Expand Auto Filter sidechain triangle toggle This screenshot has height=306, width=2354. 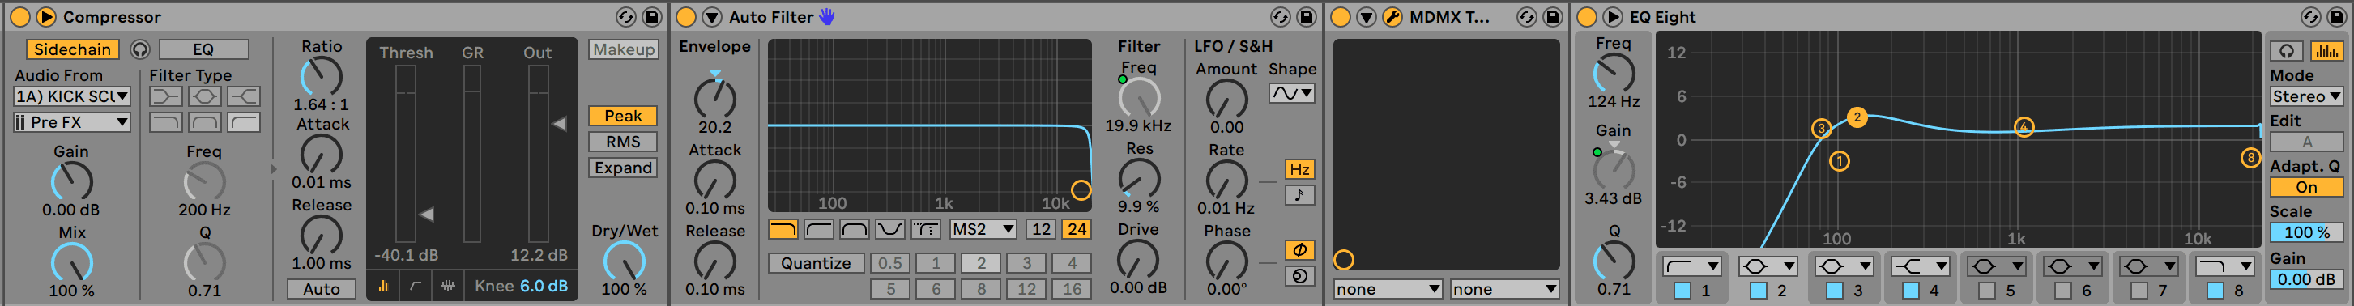tap(712, 16)
